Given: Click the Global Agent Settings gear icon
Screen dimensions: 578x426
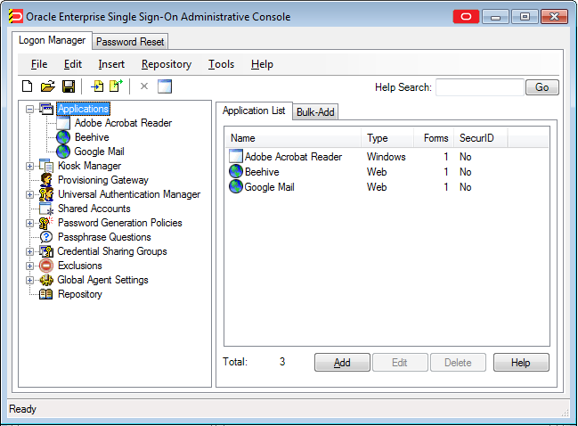Looking at the screenshot, I should point(46,280).
